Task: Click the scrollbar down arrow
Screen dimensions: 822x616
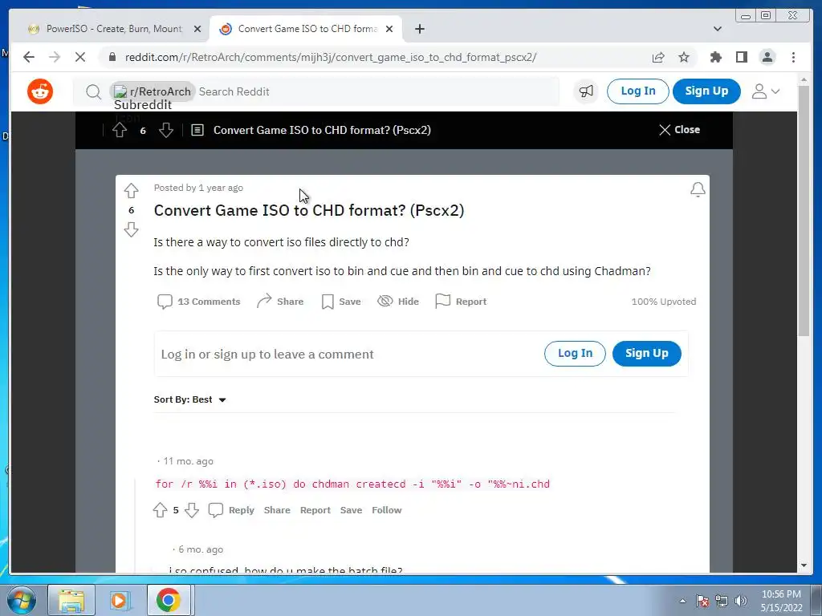Action: coord(804,565)
